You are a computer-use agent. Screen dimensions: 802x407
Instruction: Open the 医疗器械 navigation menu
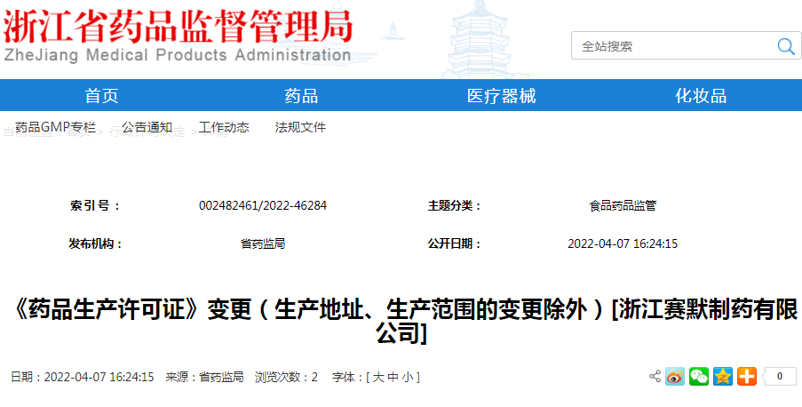pyautogui.click(x=501, y=96)
